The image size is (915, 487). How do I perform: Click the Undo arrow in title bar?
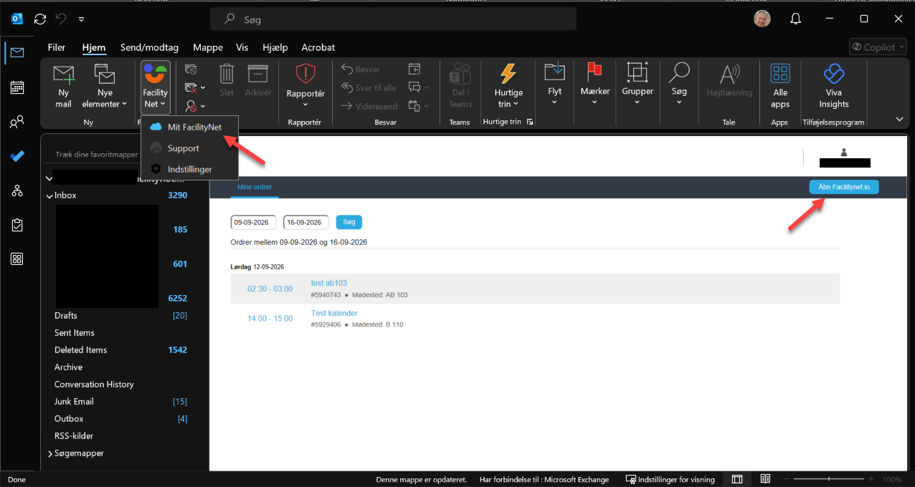(x=61, y=19)
